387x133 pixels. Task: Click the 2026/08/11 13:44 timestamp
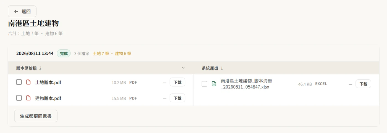click(35, 54)
